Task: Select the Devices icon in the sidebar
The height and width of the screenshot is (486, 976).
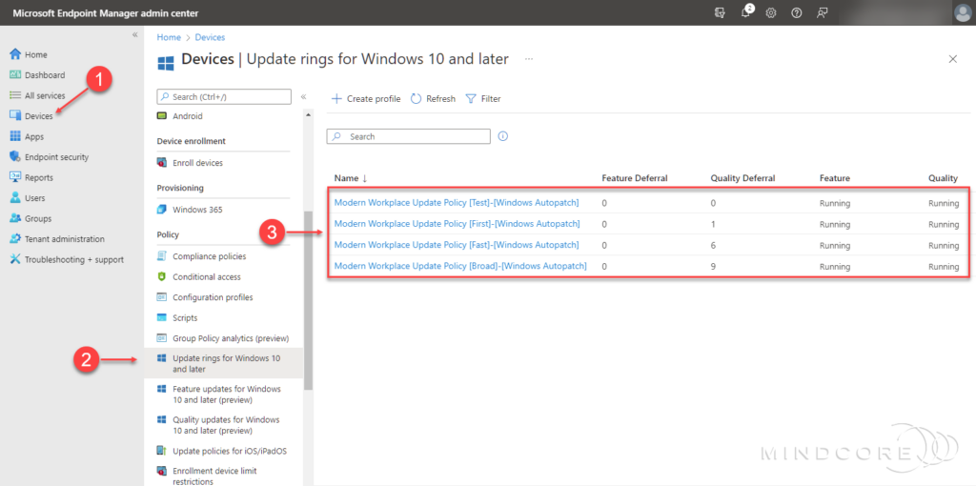Action: [x=15, y=116]
